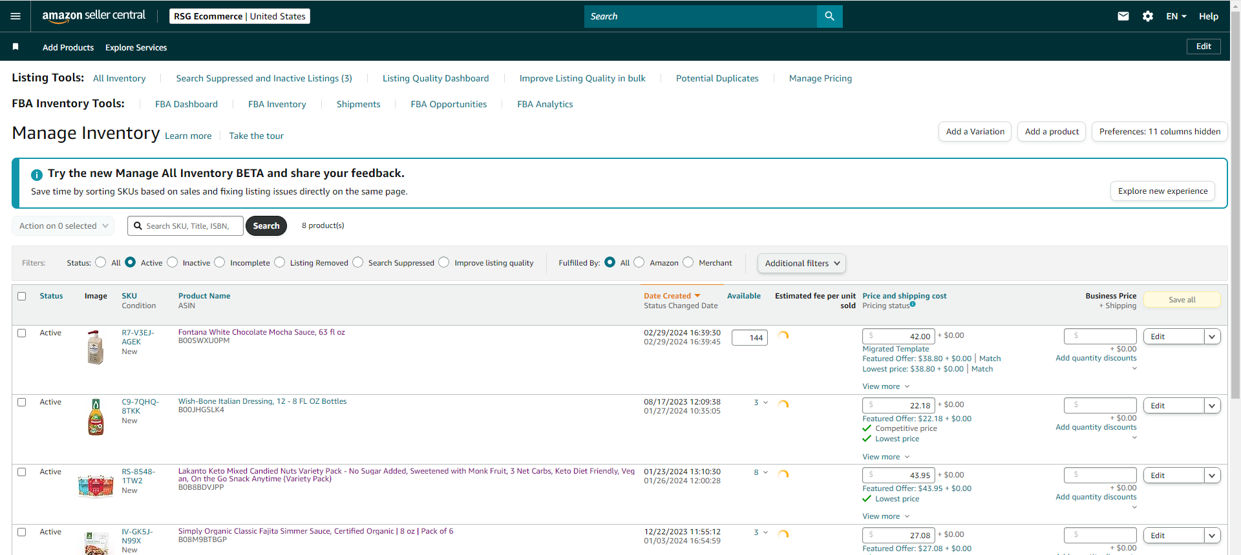The image size is (1241, 555).
Task: Click the Explore new experience button
Action: [x=1163, y=191]
